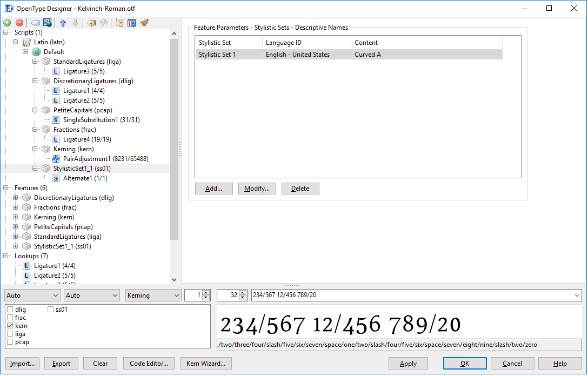Click the blank tag rename icon
This screenshot has width=588, height=376.
click(x=35, y=23)
